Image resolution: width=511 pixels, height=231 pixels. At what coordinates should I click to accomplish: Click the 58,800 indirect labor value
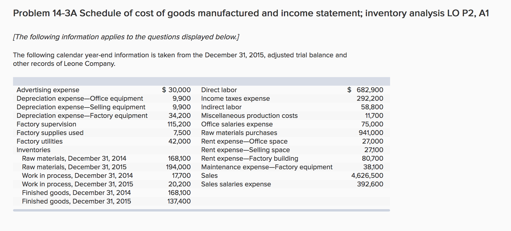point(372,107)
